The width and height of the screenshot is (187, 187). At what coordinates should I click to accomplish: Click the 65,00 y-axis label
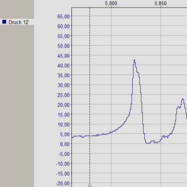63,17
